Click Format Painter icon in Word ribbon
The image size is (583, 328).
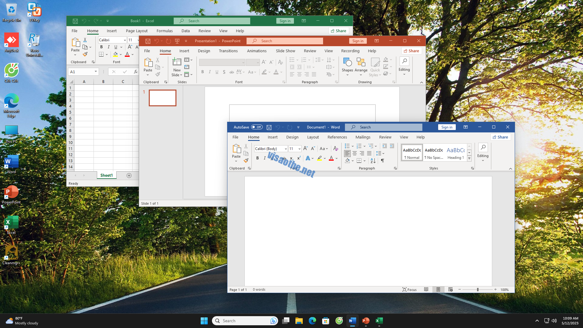click(246, 160)
